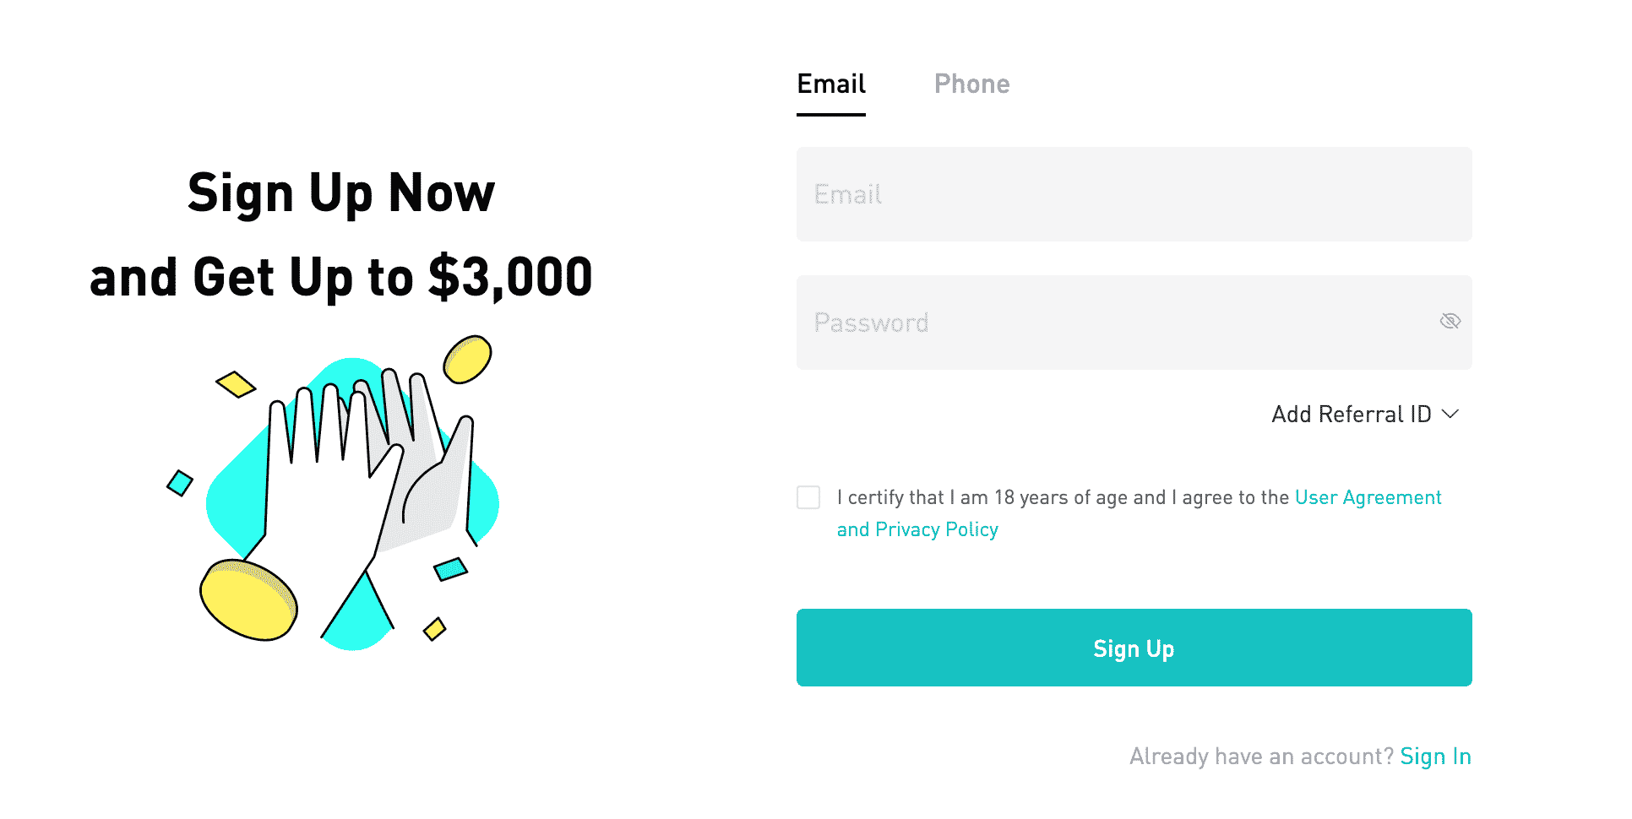1632x819 pixels.
Task: Click the large yellow coin graphic
Action: 248,599
